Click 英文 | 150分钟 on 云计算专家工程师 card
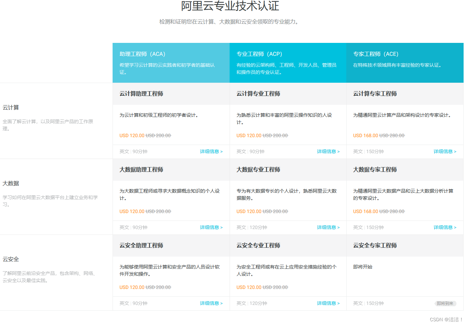Screen dimensions: 467x325 tap(368, 151)
